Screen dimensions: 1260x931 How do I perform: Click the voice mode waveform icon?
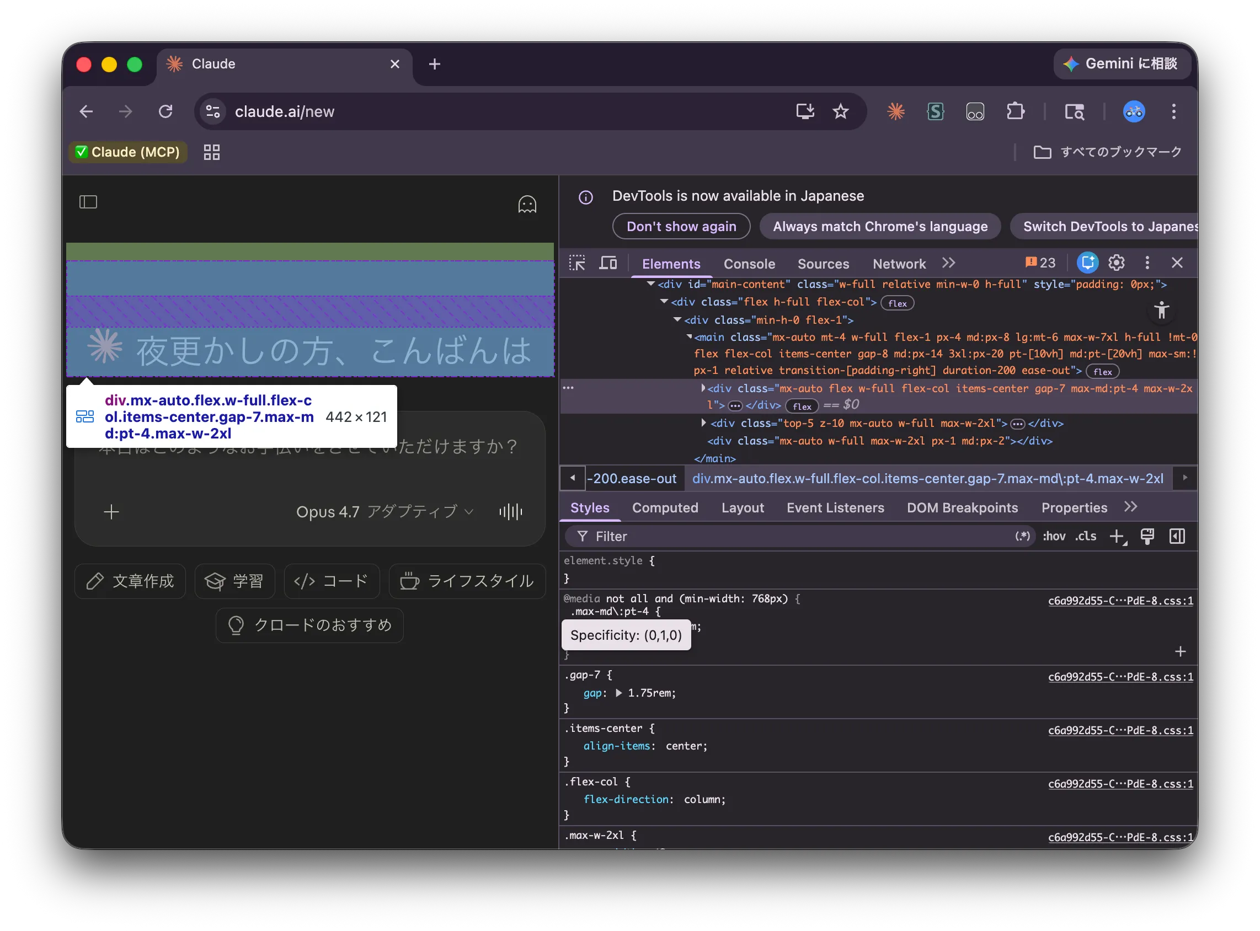tap(510, 512)
